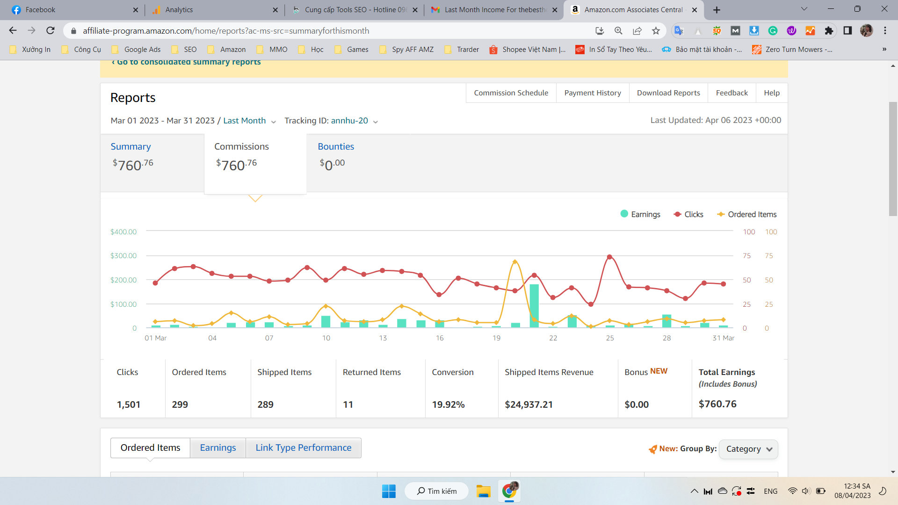Screen dimensions: 898x505
Task: Open Google Translate extension icon
Action: pos(679,30)
